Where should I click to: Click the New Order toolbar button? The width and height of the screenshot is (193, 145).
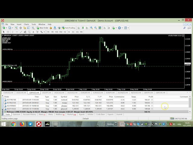click(x=43, y=28)
